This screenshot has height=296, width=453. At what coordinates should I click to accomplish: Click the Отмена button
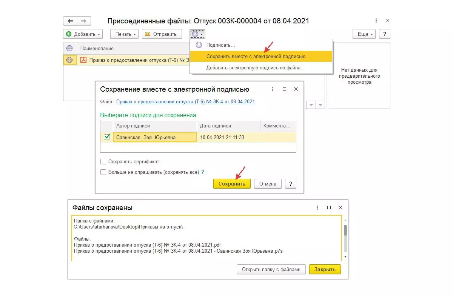click(268, 184)
